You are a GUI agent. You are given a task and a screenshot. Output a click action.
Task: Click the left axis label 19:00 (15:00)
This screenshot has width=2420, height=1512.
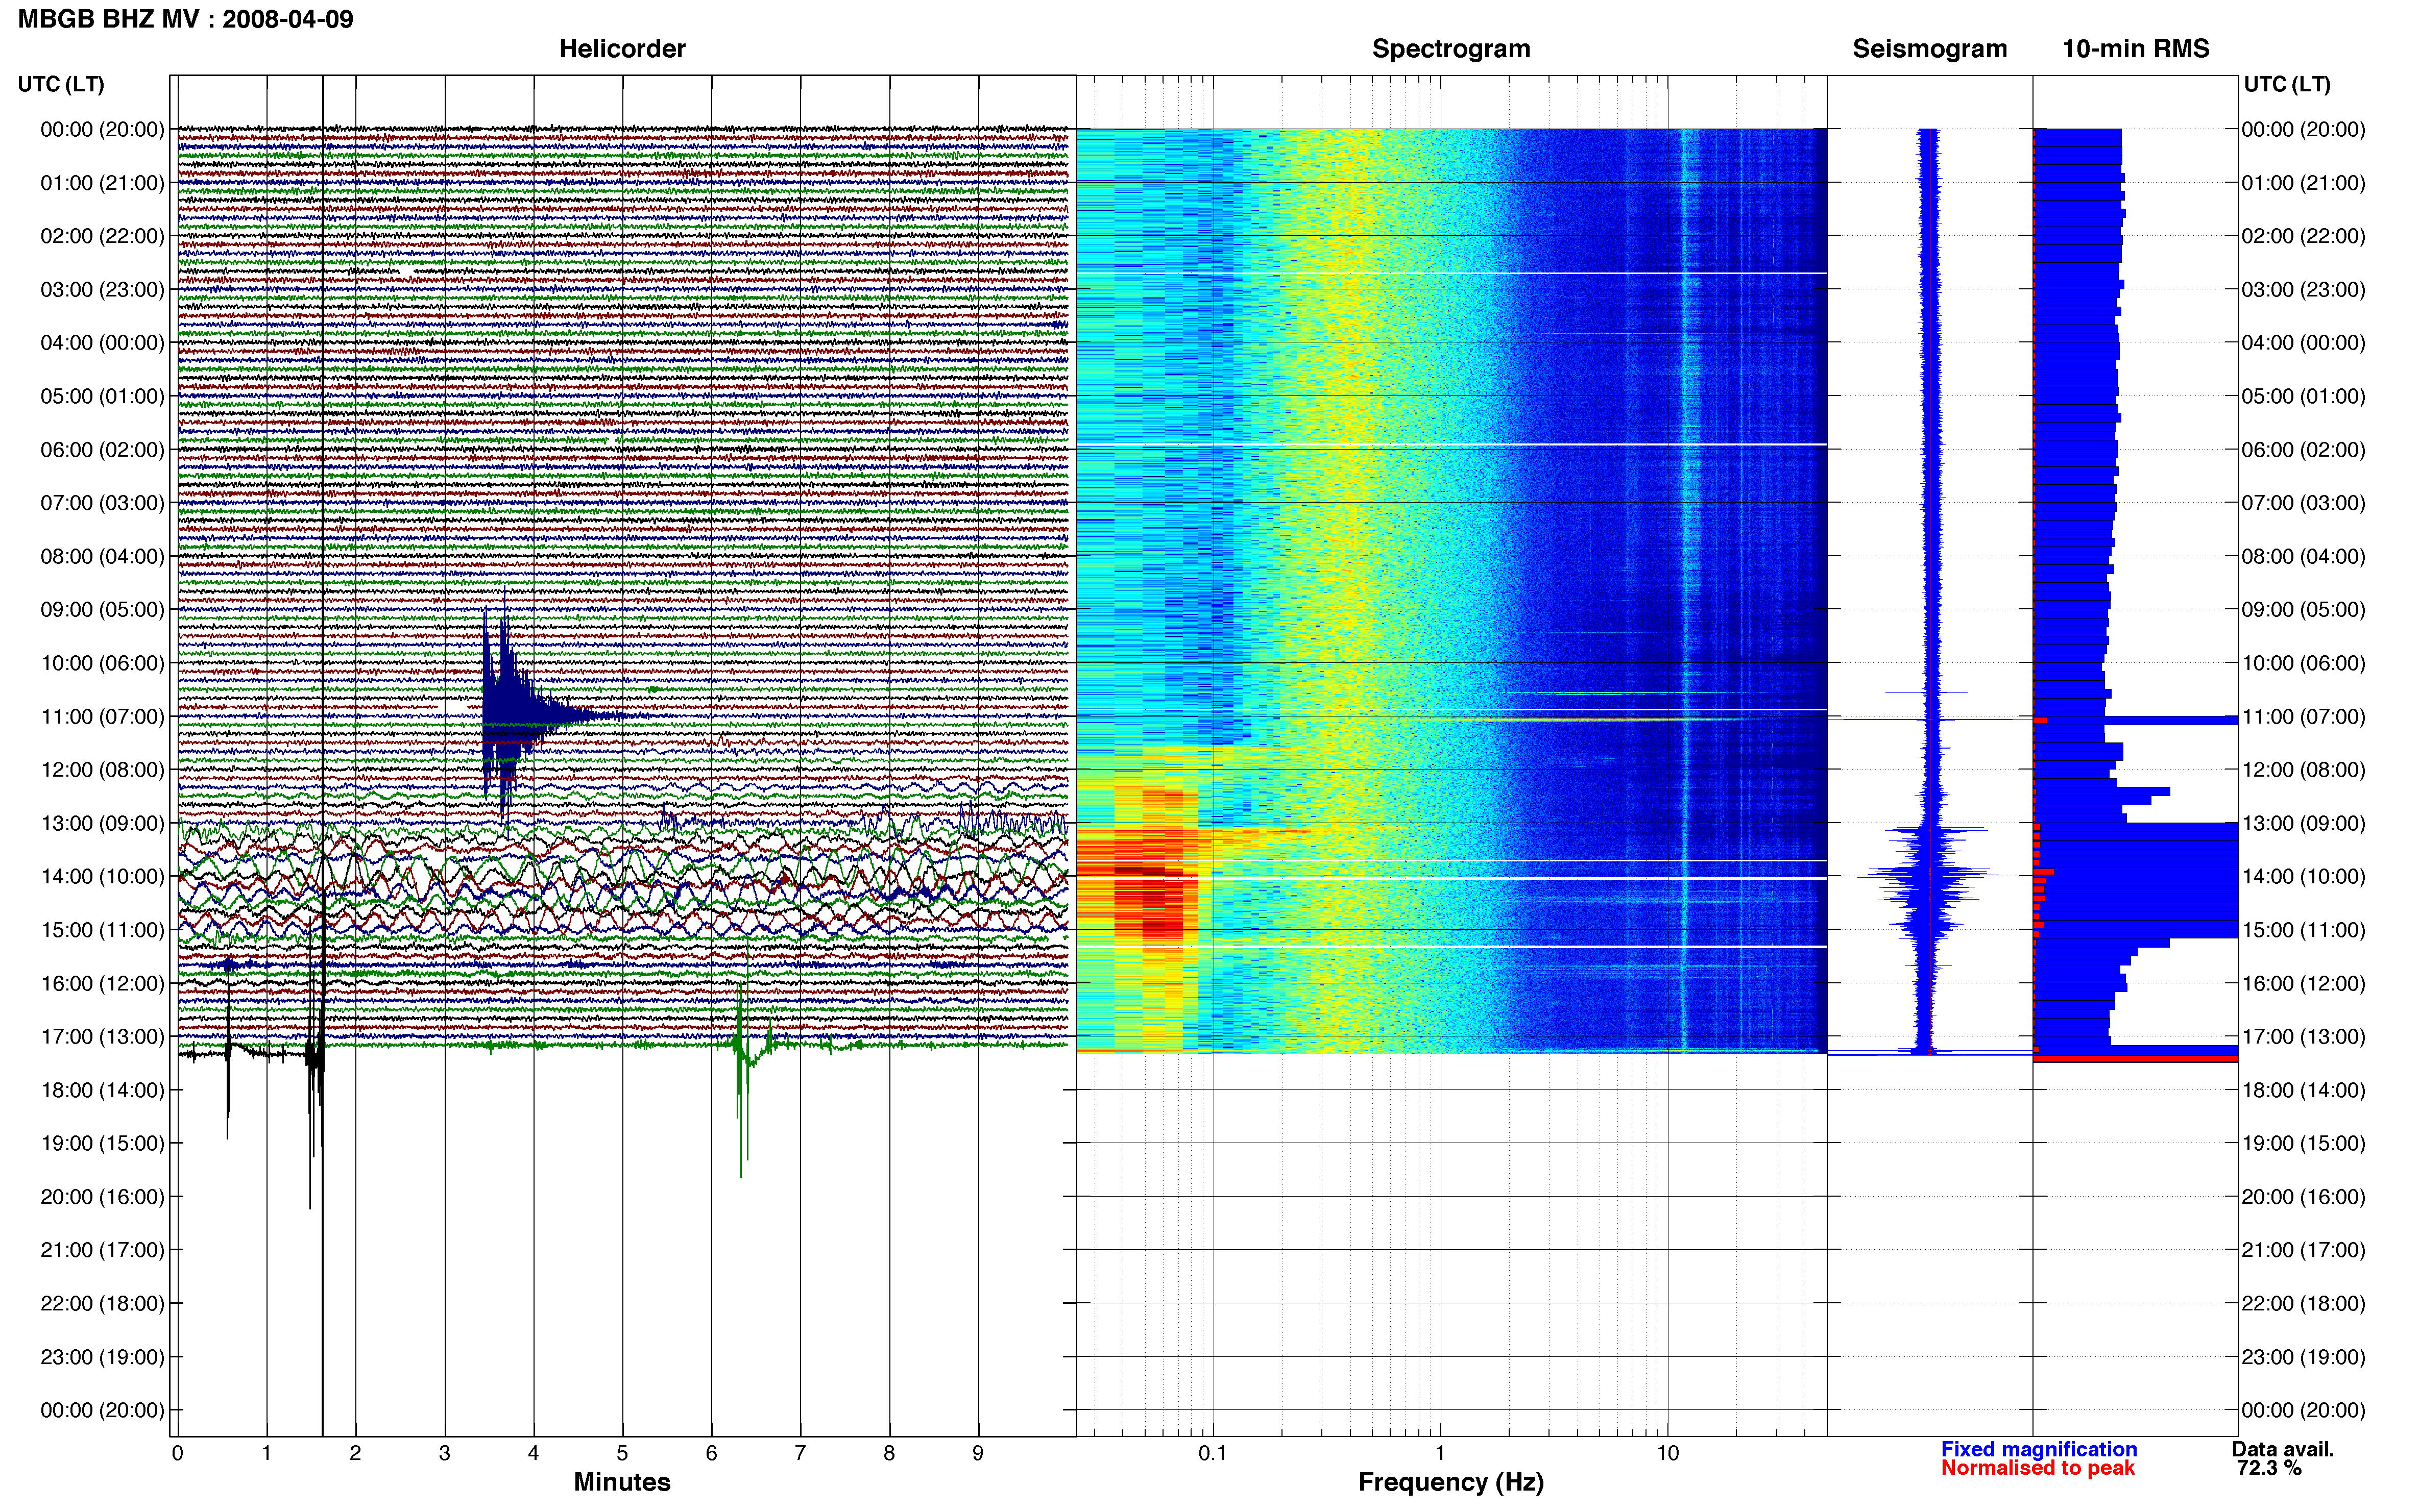102,1143
